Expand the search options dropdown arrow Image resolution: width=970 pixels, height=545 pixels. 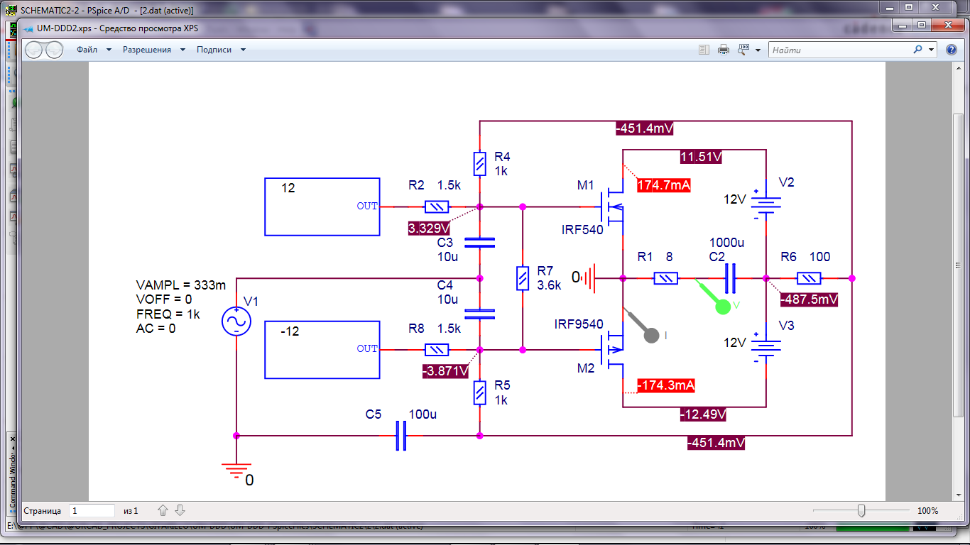932,50
